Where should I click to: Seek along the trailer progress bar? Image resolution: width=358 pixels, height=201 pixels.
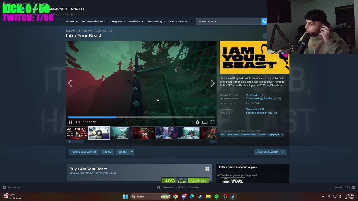tap(141, 118)
